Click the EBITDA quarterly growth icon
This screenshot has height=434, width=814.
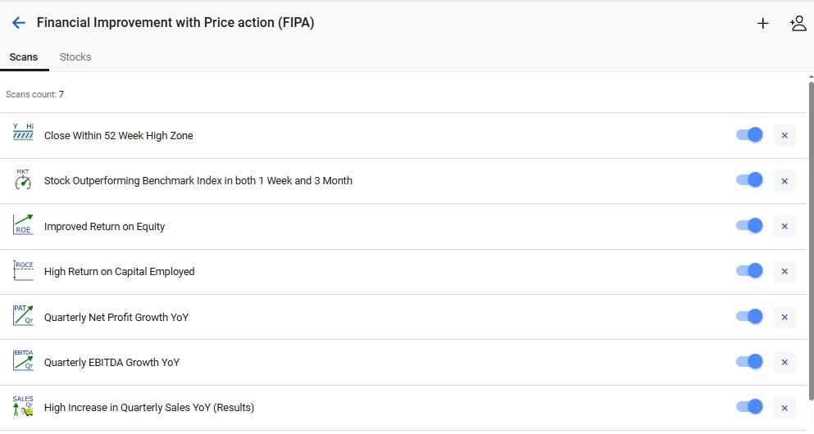[23, 360]
